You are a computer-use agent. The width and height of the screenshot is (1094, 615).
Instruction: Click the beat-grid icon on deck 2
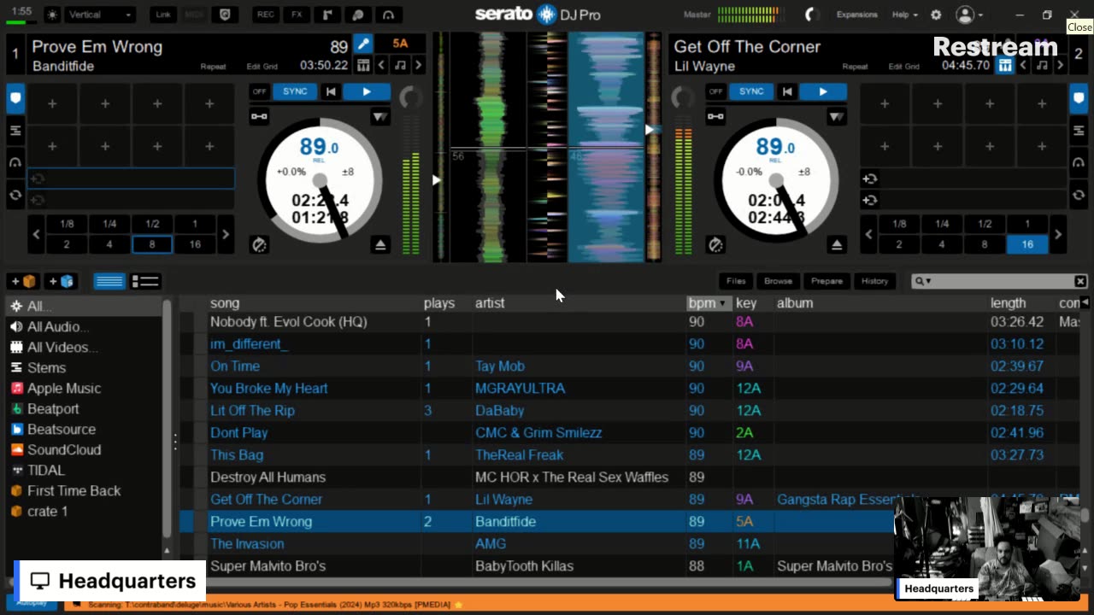click(1005, 65)
